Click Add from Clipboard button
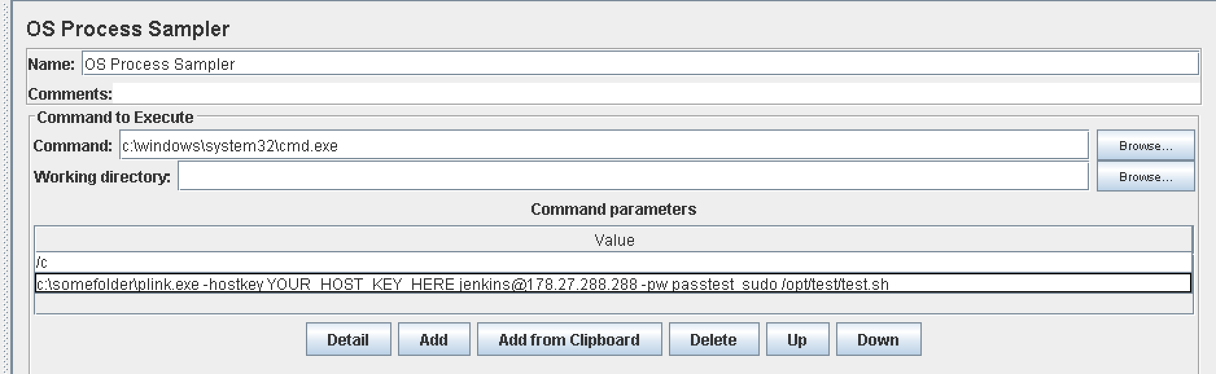The image size is (1216, 374). [569, 340]
